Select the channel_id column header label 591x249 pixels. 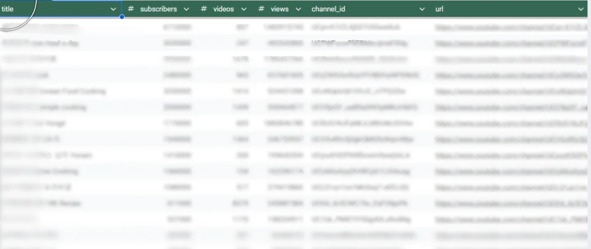click(328, 9)
